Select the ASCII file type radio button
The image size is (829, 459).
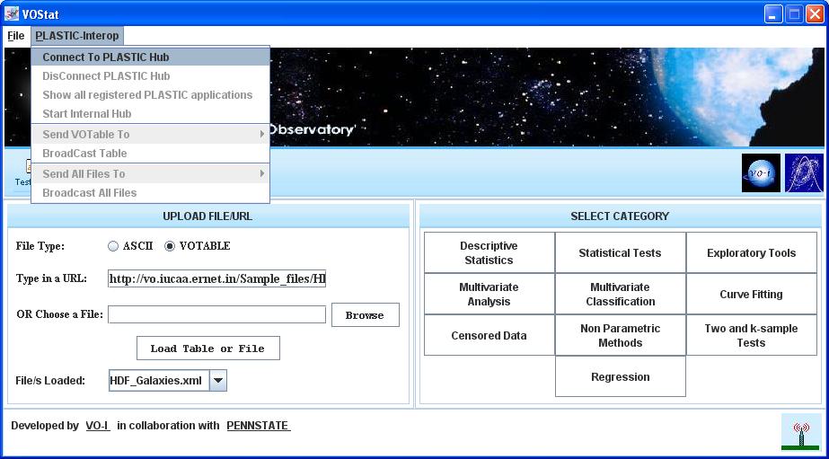coord(112,246)
